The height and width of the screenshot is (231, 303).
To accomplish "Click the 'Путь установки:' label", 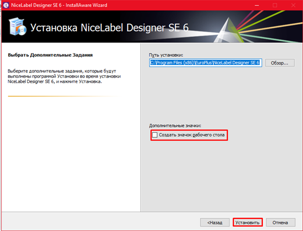I will 166,55.
